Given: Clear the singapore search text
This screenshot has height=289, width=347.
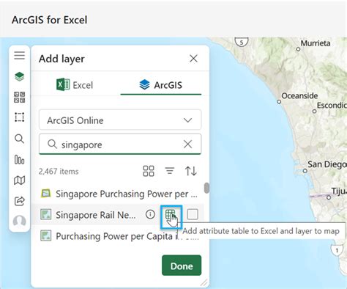Looking at the screenshot, I should point(187,144).
